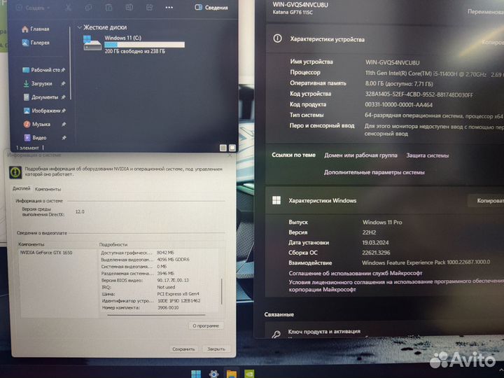Open the Защита системы link
The image size is (504, 378).
click(x=428, y=155)
